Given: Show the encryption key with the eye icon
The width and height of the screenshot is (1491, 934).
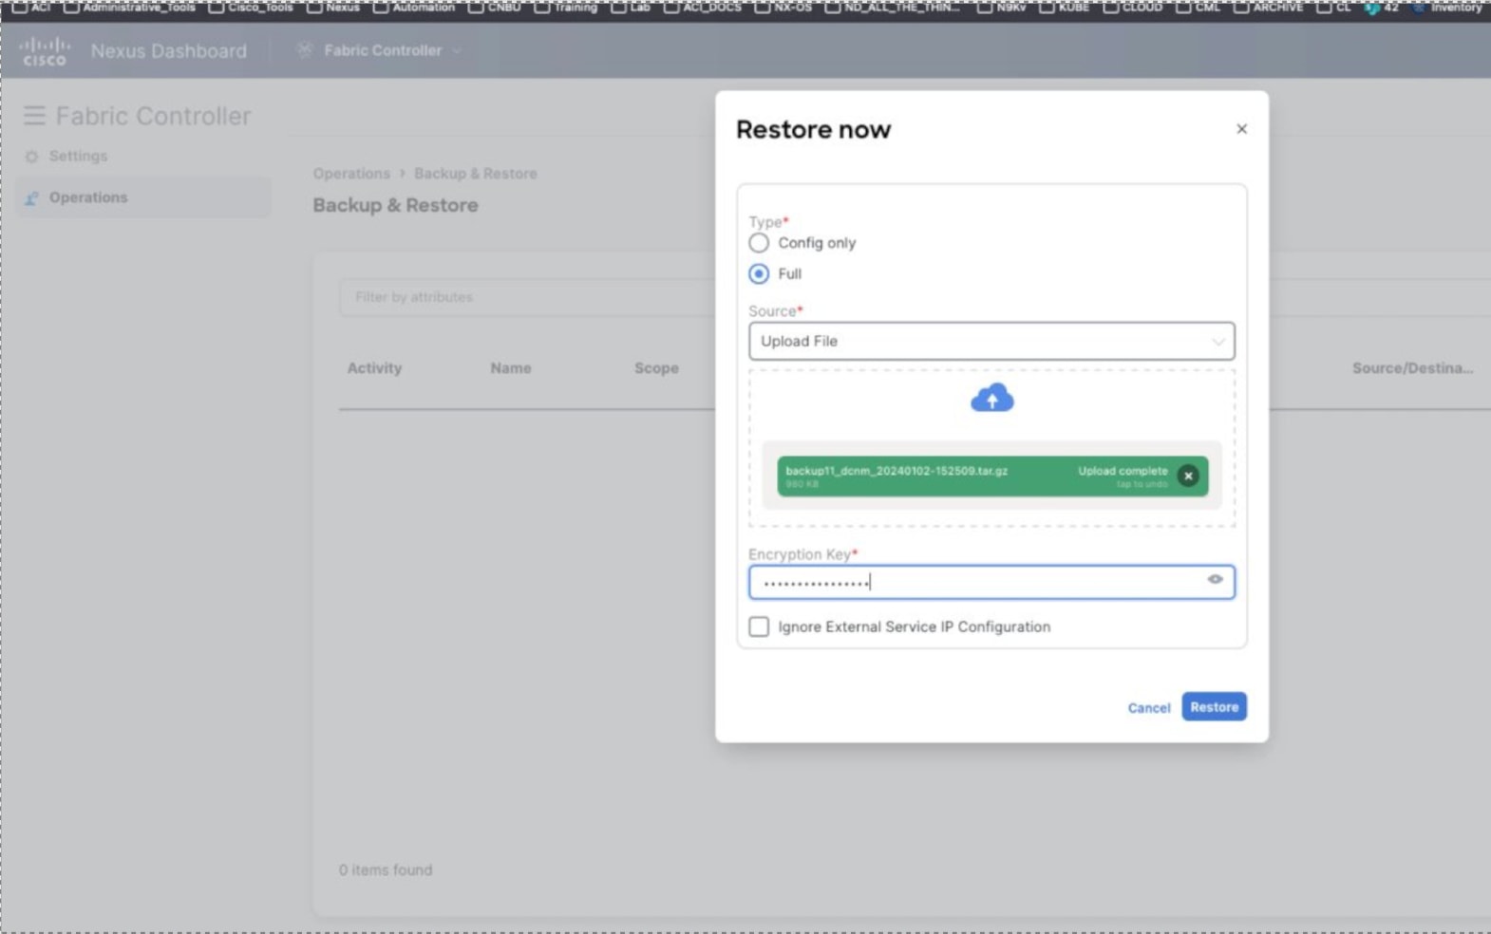Looking at the screenshot, I should click(1215, 579).
